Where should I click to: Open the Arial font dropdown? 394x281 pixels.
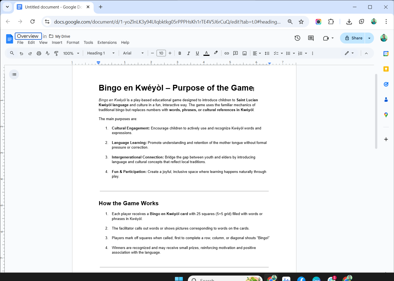(x=133, y=53)
